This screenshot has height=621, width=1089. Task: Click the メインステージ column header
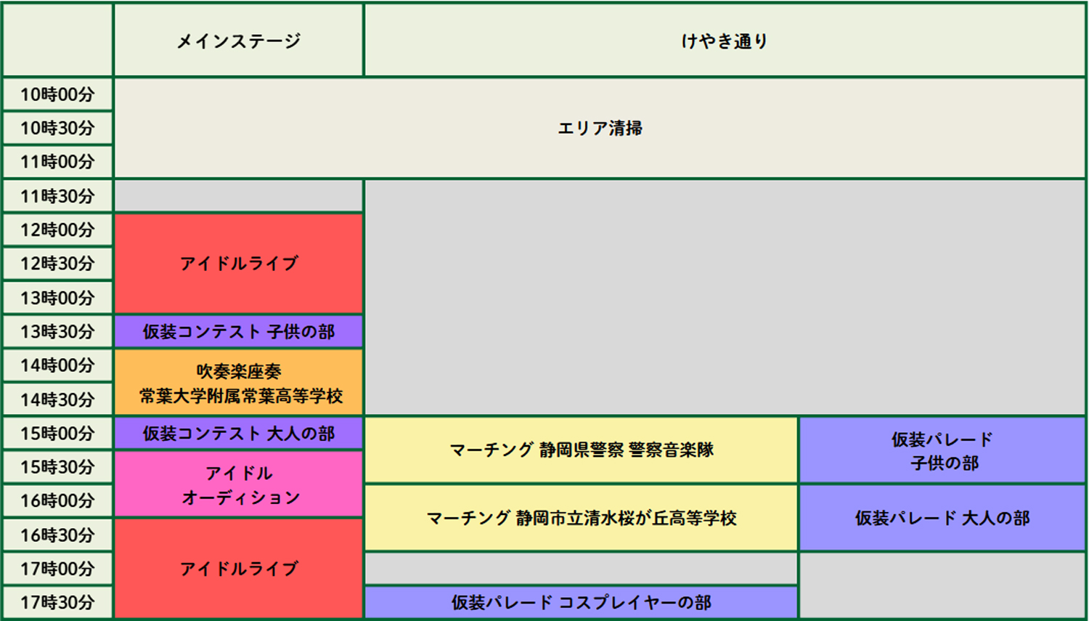[x=239, y=41]
